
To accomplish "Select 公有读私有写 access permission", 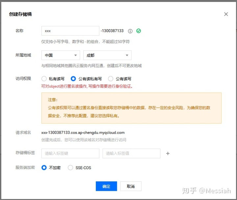I will coord(73,78).
